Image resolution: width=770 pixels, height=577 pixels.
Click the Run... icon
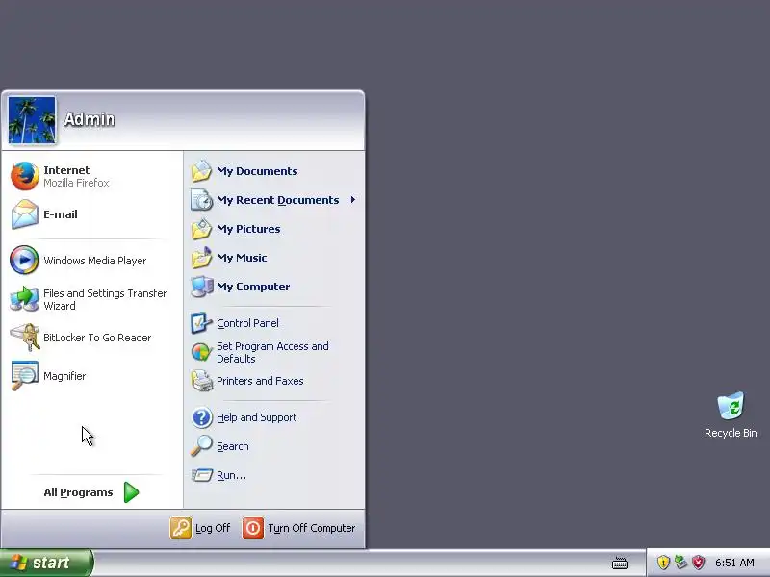coord(201,475)
